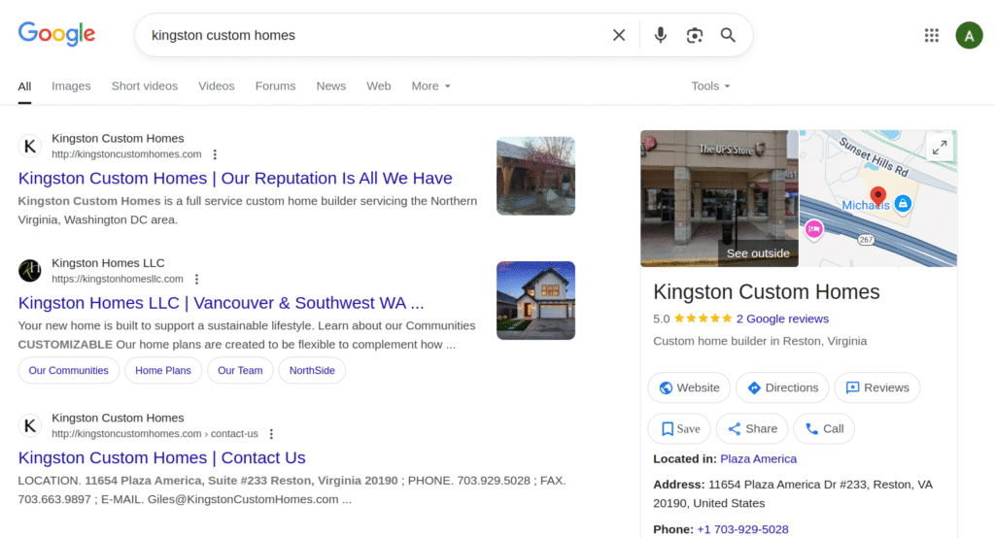This screenshot has width=995, height=538.
Task: Focus the search field with kingston custom homes
Action: pos(374,35)
